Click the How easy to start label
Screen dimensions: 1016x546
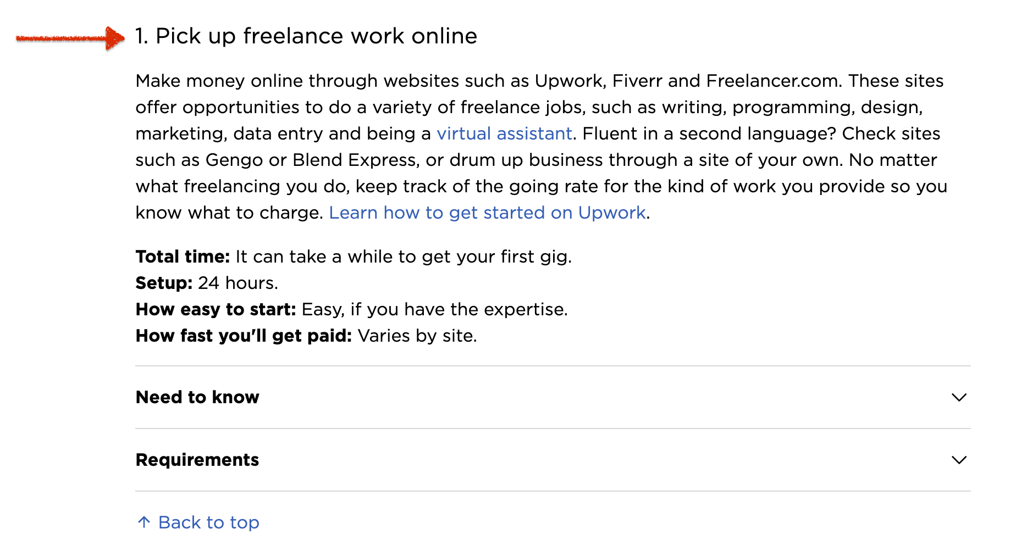pos(216,309)
